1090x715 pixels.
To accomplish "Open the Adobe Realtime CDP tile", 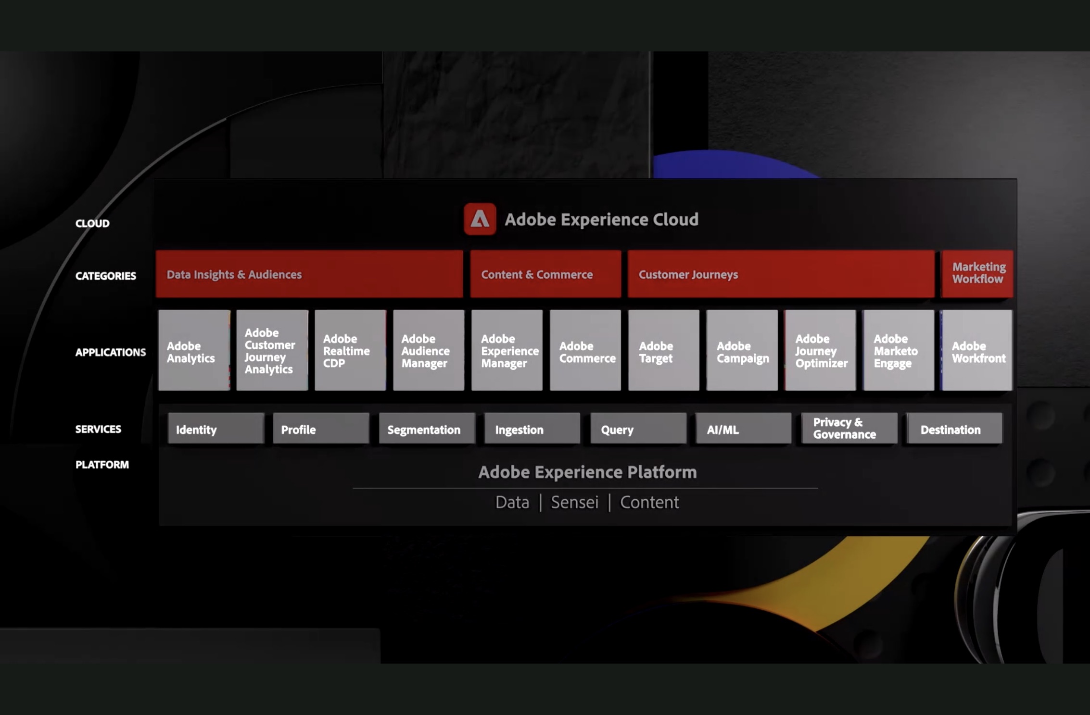I will (351, 350).
